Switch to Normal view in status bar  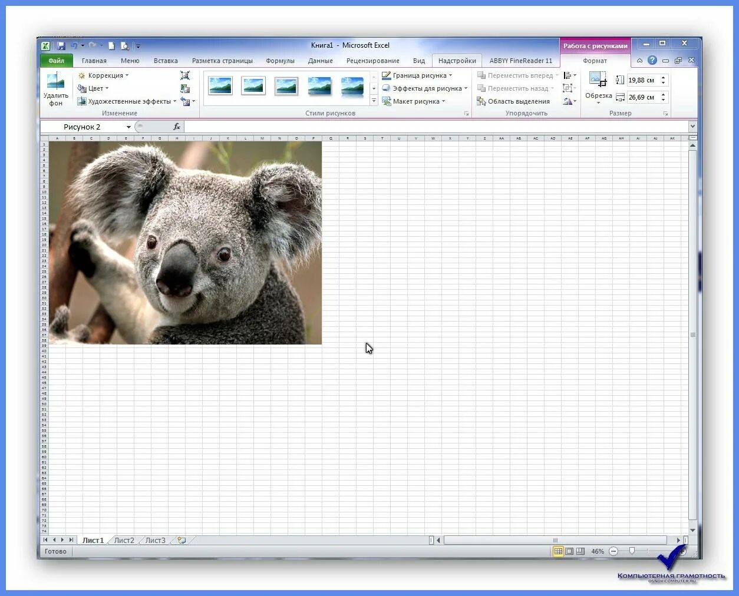click(558, 551)
